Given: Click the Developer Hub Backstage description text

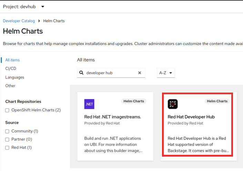Looking at the screenshot, I should click(x=198, y=145).
